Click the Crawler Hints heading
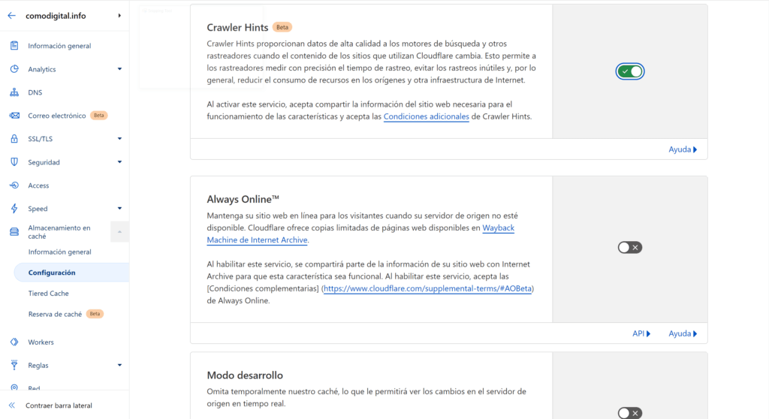 pos(237,28)
